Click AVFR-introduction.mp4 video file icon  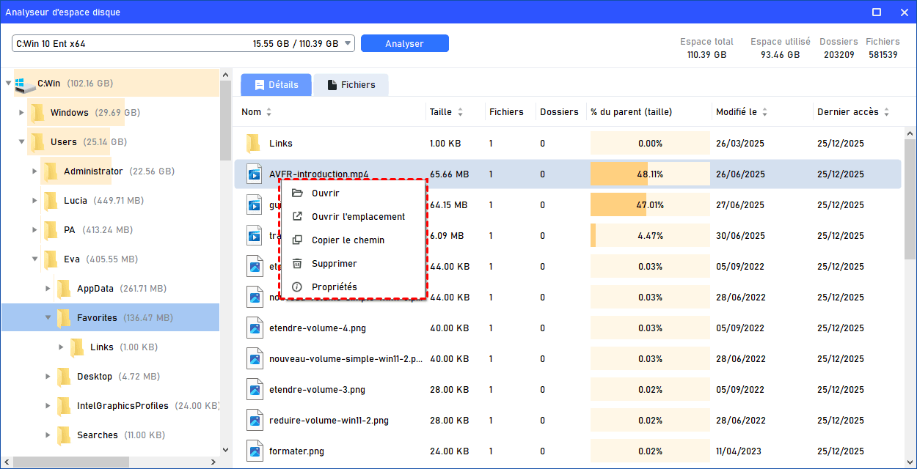pyautogui.click(x=254, y=174)
